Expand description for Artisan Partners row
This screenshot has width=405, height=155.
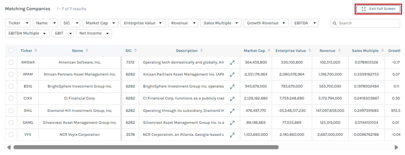pos(232,74)
